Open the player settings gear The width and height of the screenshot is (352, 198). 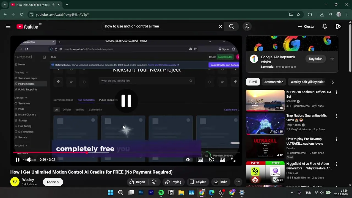click(211, 159)
